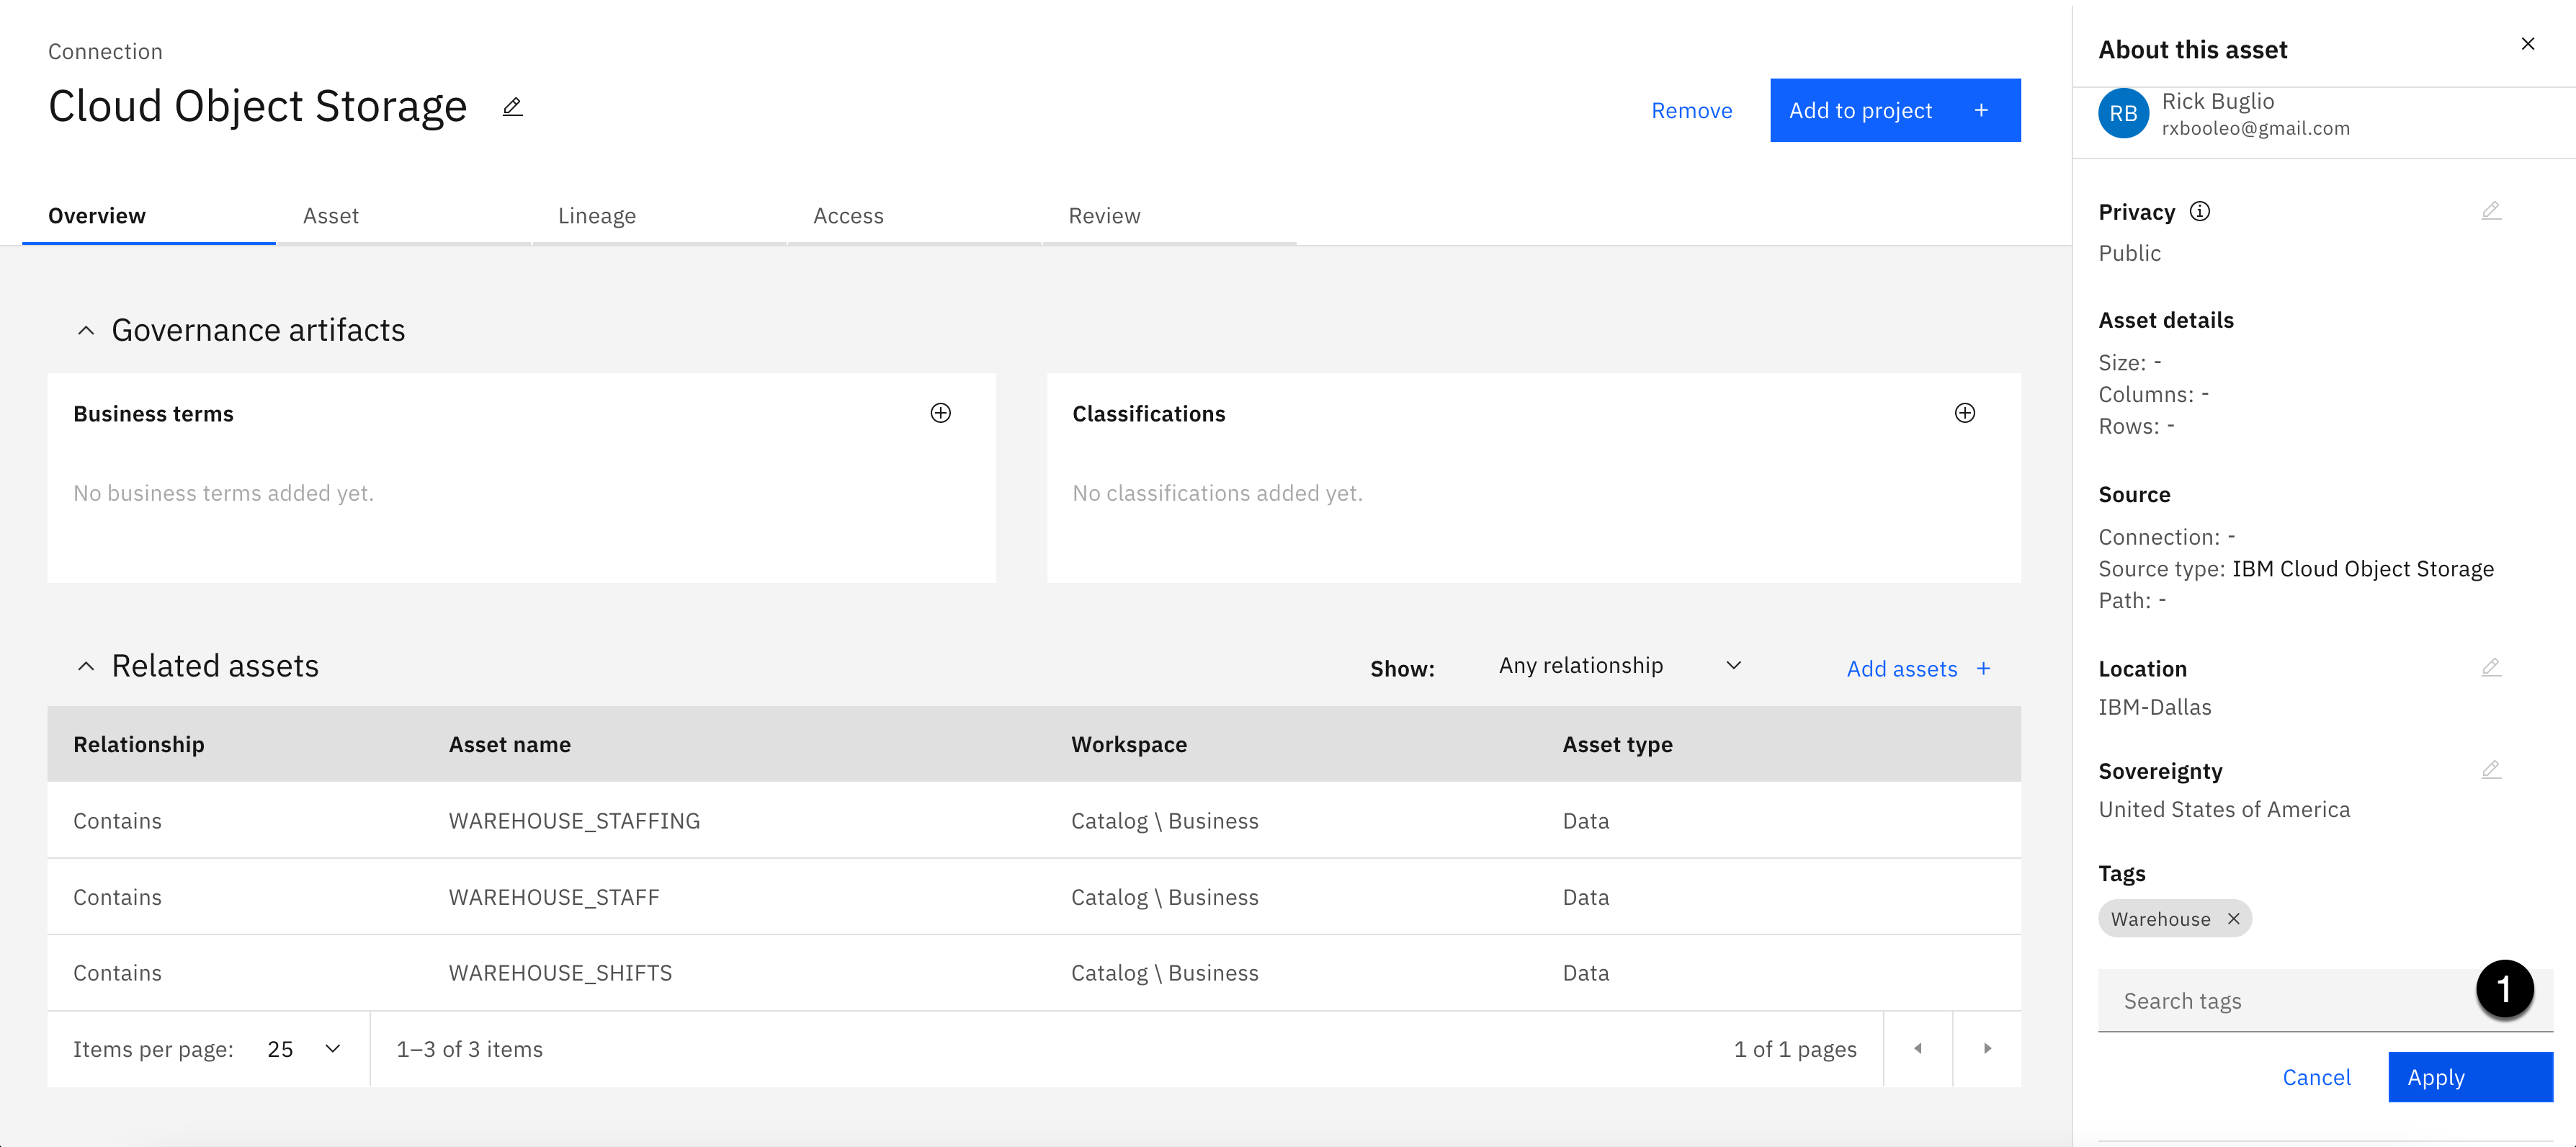
Task: Collapse the Related assets section
Action: 86,666
